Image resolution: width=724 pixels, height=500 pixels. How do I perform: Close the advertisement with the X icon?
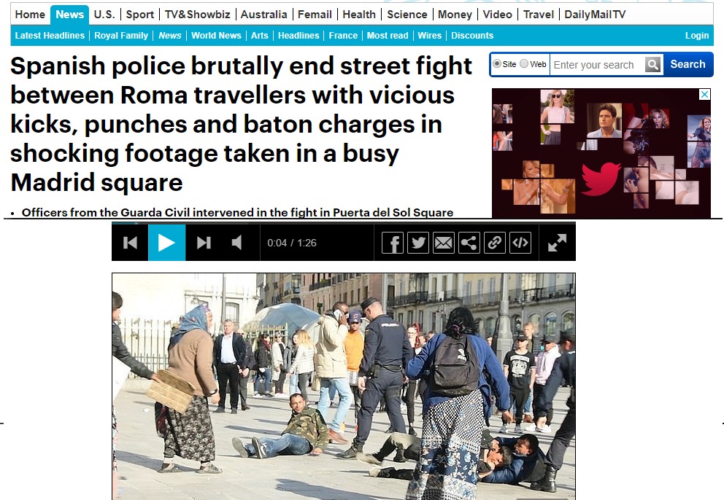pyautogui.click(x=704, y=95)
